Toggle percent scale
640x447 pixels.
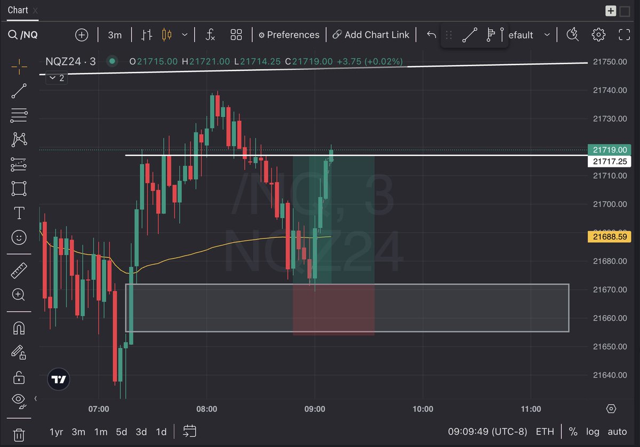pos(573,432)
